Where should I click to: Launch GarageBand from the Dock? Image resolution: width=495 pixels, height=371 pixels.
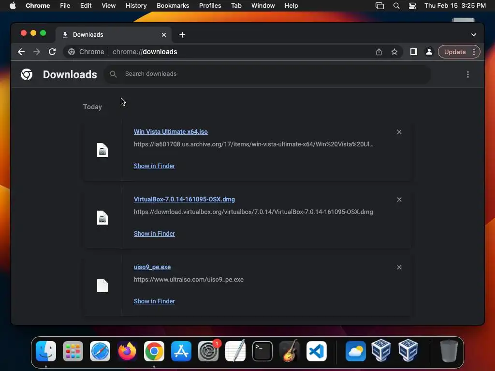click(290, 351)
